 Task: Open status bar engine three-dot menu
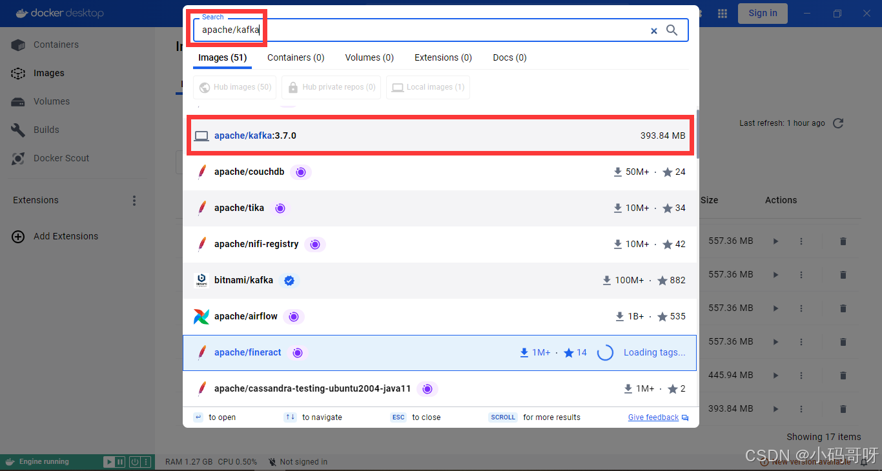click(x=146, y=462)
